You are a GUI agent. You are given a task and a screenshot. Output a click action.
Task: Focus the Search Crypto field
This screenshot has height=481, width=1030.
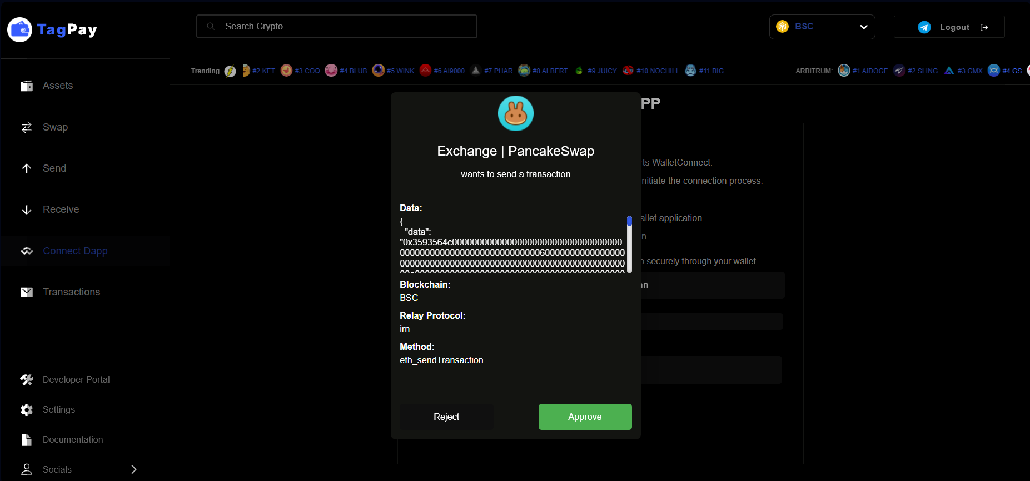tap(345, 27)
